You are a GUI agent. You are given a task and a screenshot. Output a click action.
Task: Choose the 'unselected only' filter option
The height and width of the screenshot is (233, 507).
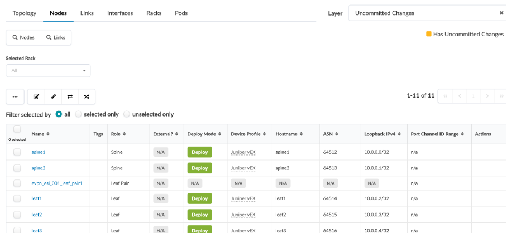pyautogui.click(x=127, y=114)
